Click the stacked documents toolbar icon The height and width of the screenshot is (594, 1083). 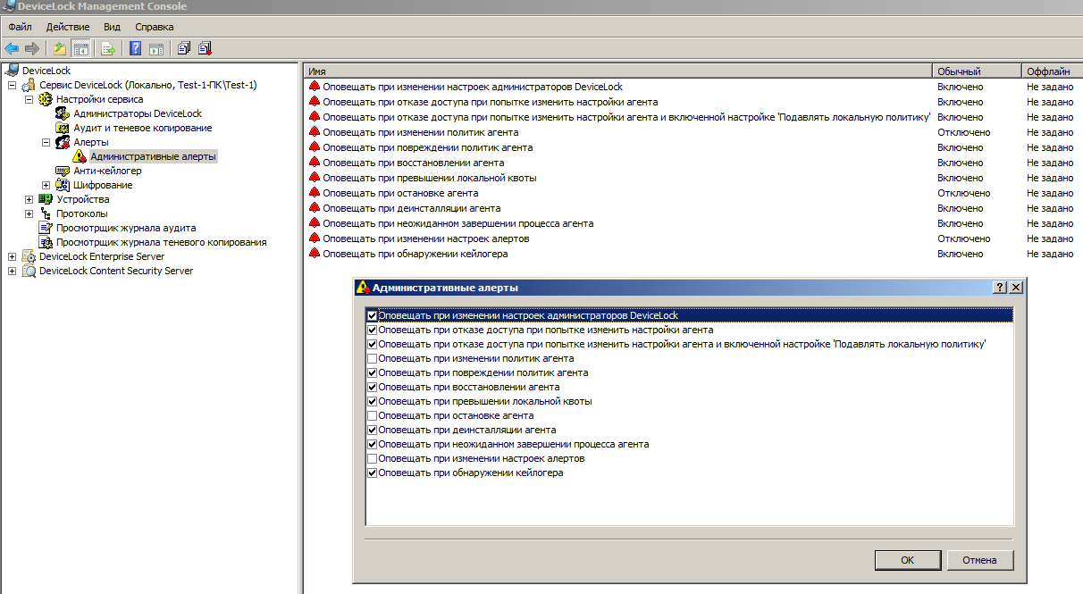click(x=184, y=48)
